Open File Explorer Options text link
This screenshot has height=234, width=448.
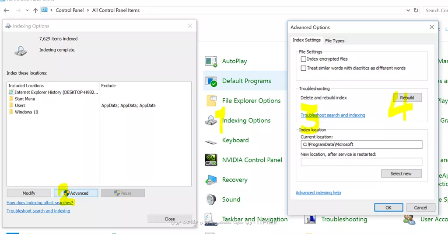tap(252, 100)
